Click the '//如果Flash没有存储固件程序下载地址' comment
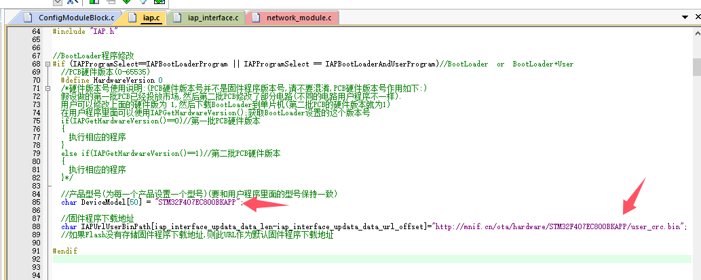Viewport: 701px width, 280px height. [x=197, y=235]
